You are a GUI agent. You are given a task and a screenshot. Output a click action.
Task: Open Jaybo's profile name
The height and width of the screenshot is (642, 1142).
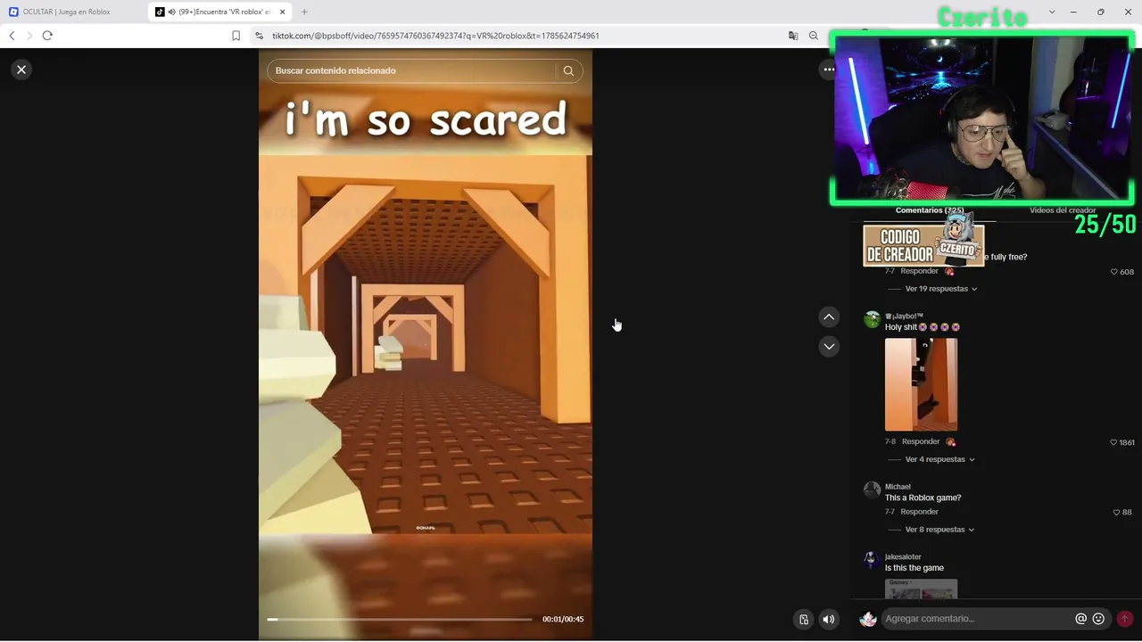(x=905, y=317)
